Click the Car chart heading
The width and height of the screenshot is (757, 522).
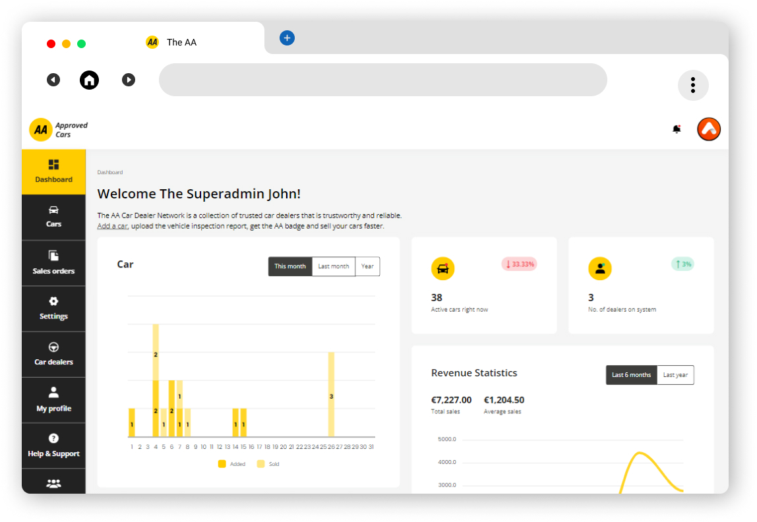click(x=125, y=264)
